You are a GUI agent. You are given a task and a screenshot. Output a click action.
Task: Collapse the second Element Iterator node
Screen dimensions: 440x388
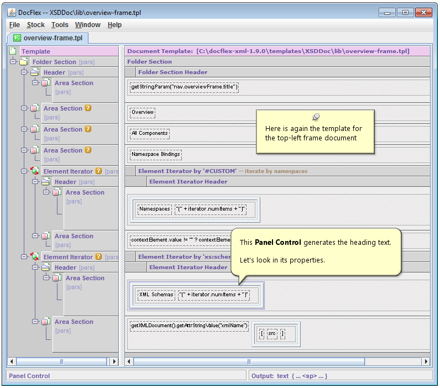click(x=24, y=257)
